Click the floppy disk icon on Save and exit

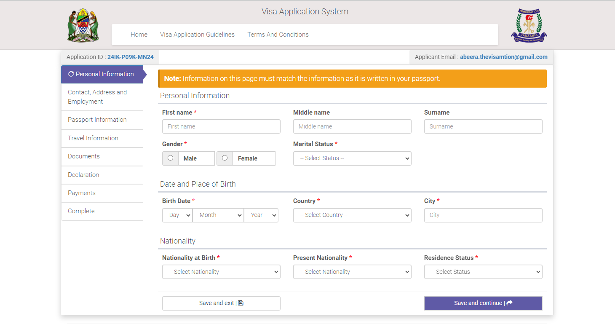click(241, 303)
